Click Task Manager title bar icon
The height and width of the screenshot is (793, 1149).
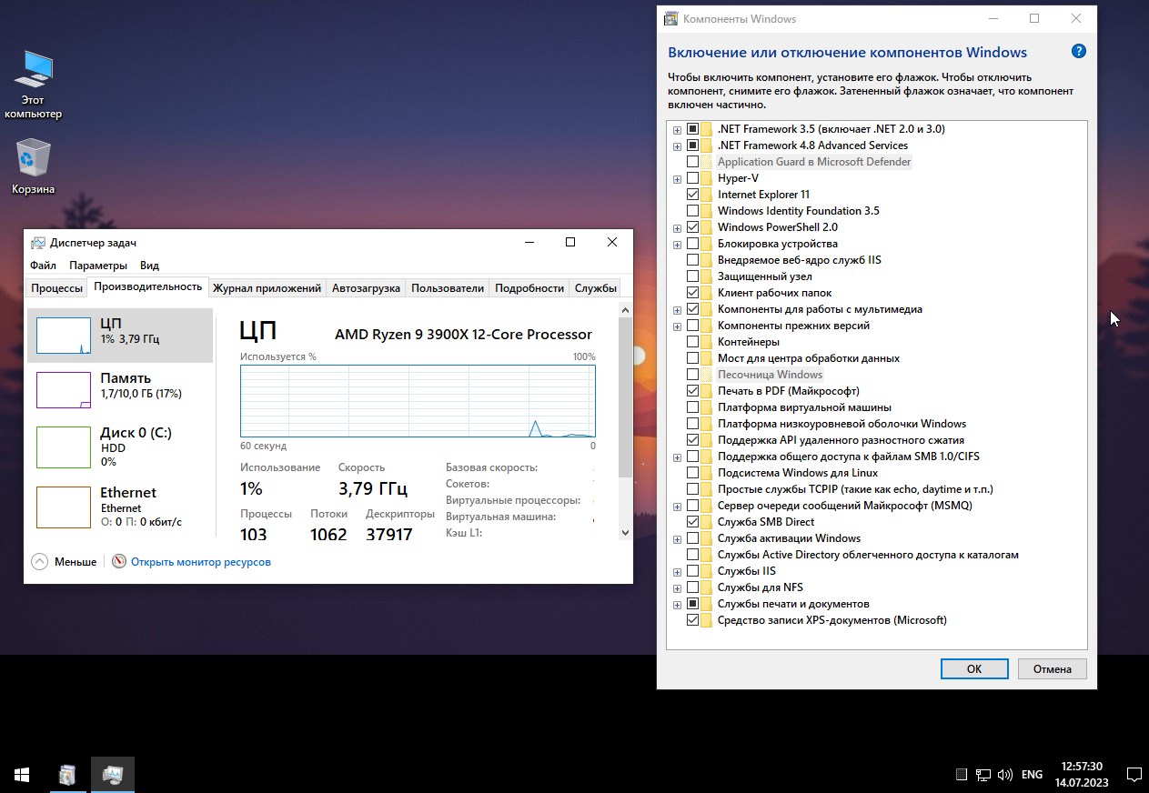[x=37, y=243]
